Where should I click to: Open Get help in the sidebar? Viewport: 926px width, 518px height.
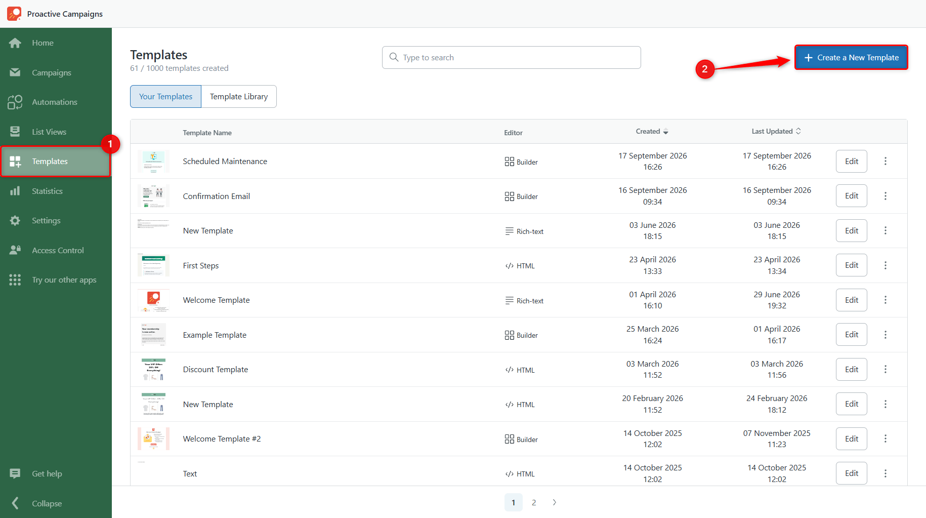click(56, 474)
